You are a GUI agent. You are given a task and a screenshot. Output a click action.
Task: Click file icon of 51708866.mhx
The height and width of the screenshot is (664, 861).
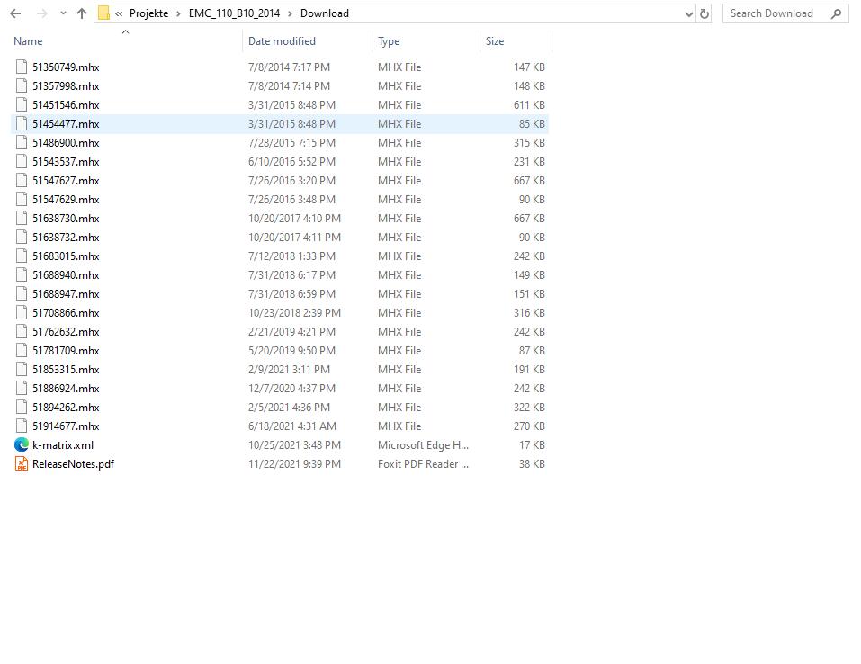pyautogui.click(x=22, y=312)
